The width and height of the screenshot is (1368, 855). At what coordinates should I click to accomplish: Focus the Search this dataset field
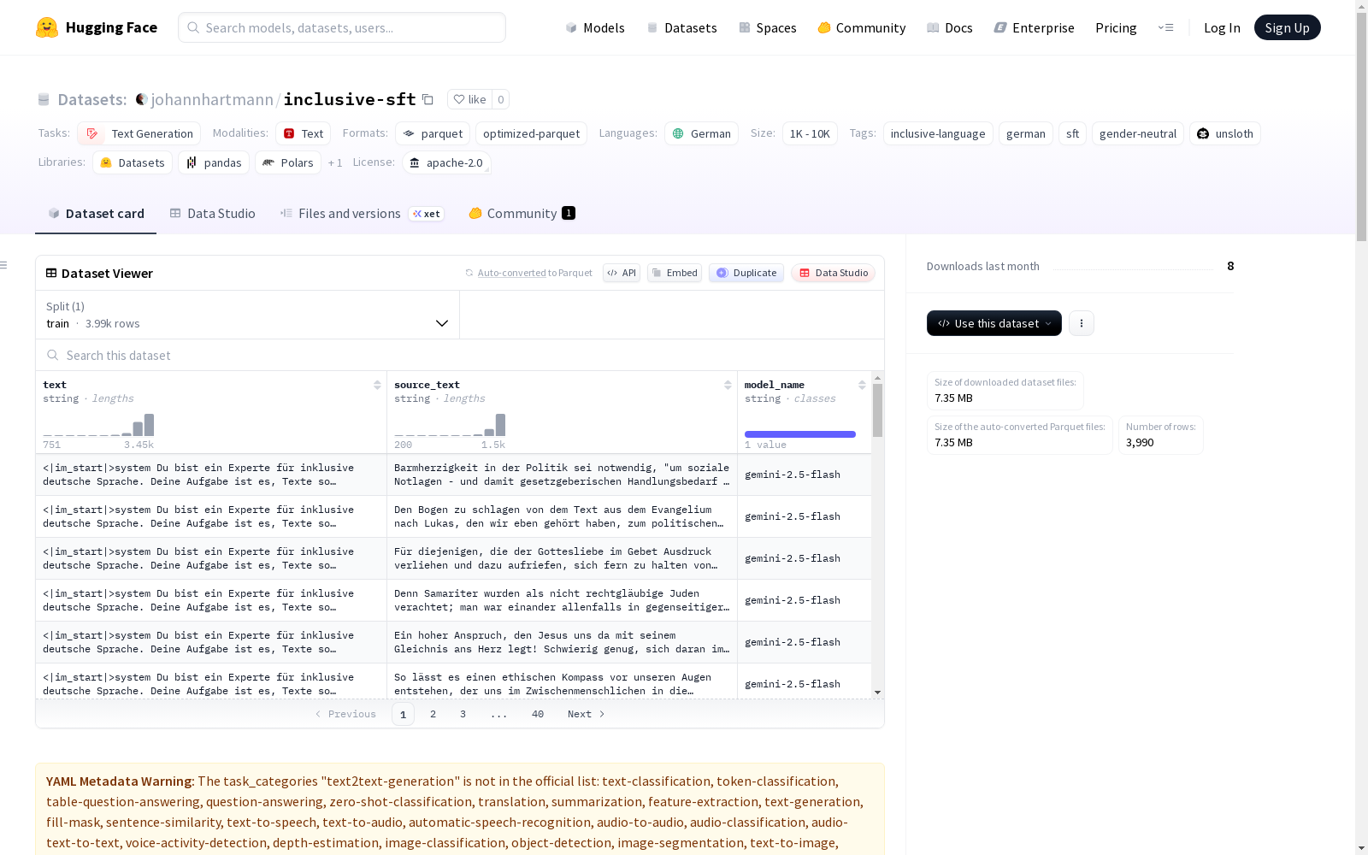tap(460, 355)
